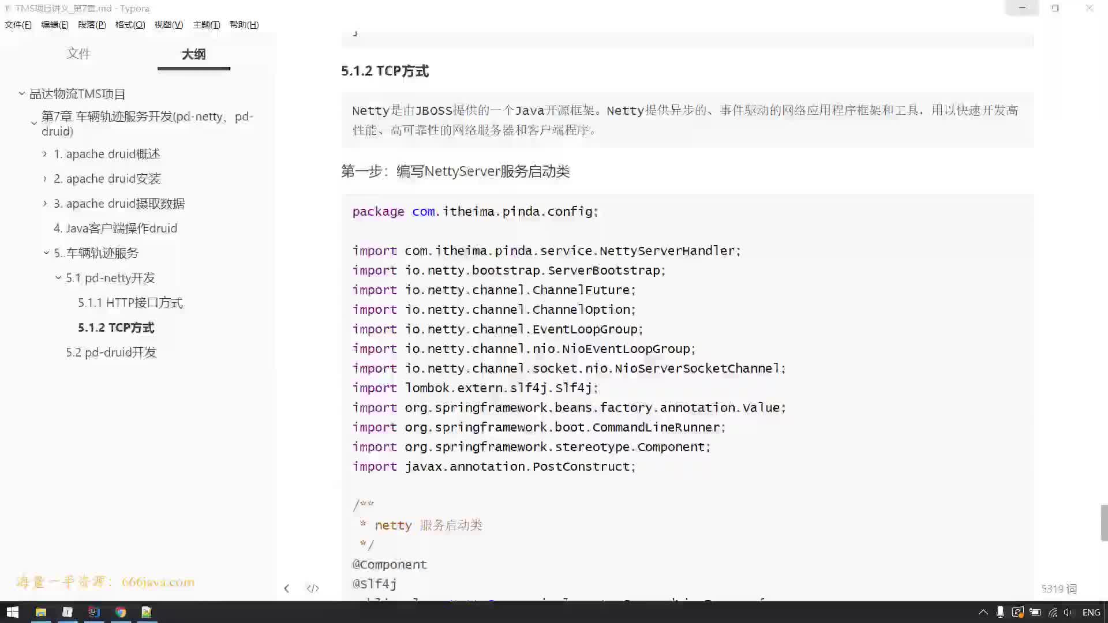This screenshot has height=623, width=1108.
Task: Click the import NioEventLoopGroup code line
Action: (x=524, y=349)
